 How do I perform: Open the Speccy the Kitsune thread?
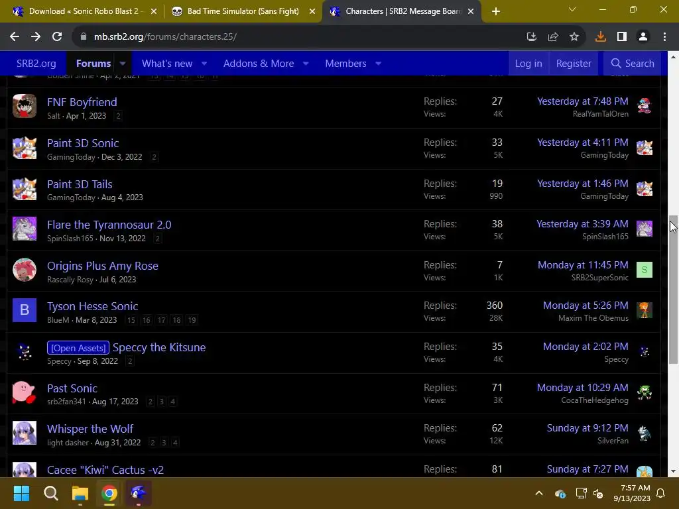click(159, 347)
